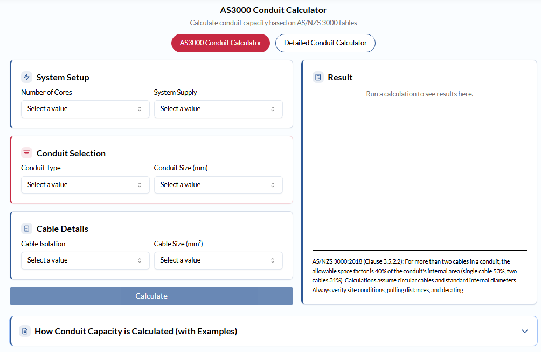Open the System Supply dropdown
Image resolution: width=541 pixels, height=352 pixels.
218,109
